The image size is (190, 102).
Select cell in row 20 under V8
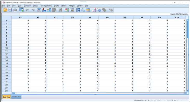click(142, 78)
